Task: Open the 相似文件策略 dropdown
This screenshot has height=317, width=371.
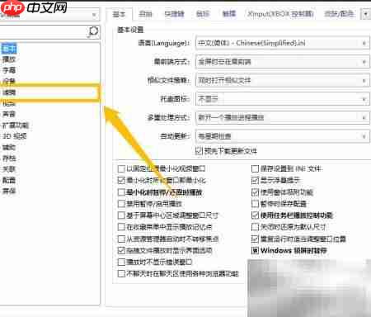Action: point(282,81)
